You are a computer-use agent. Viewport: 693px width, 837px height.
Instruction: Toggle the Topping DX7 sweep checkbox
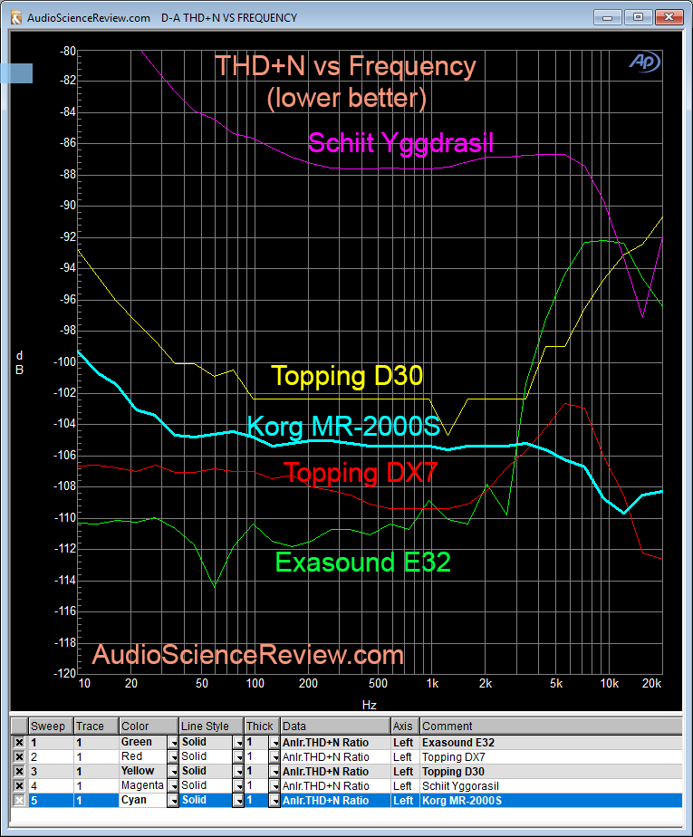pos(19,757)
